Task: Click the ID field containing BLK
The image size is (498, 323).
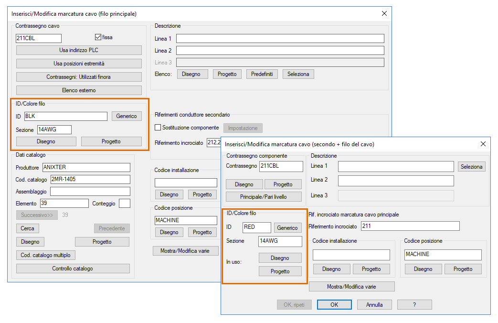Action: [66, 117]
